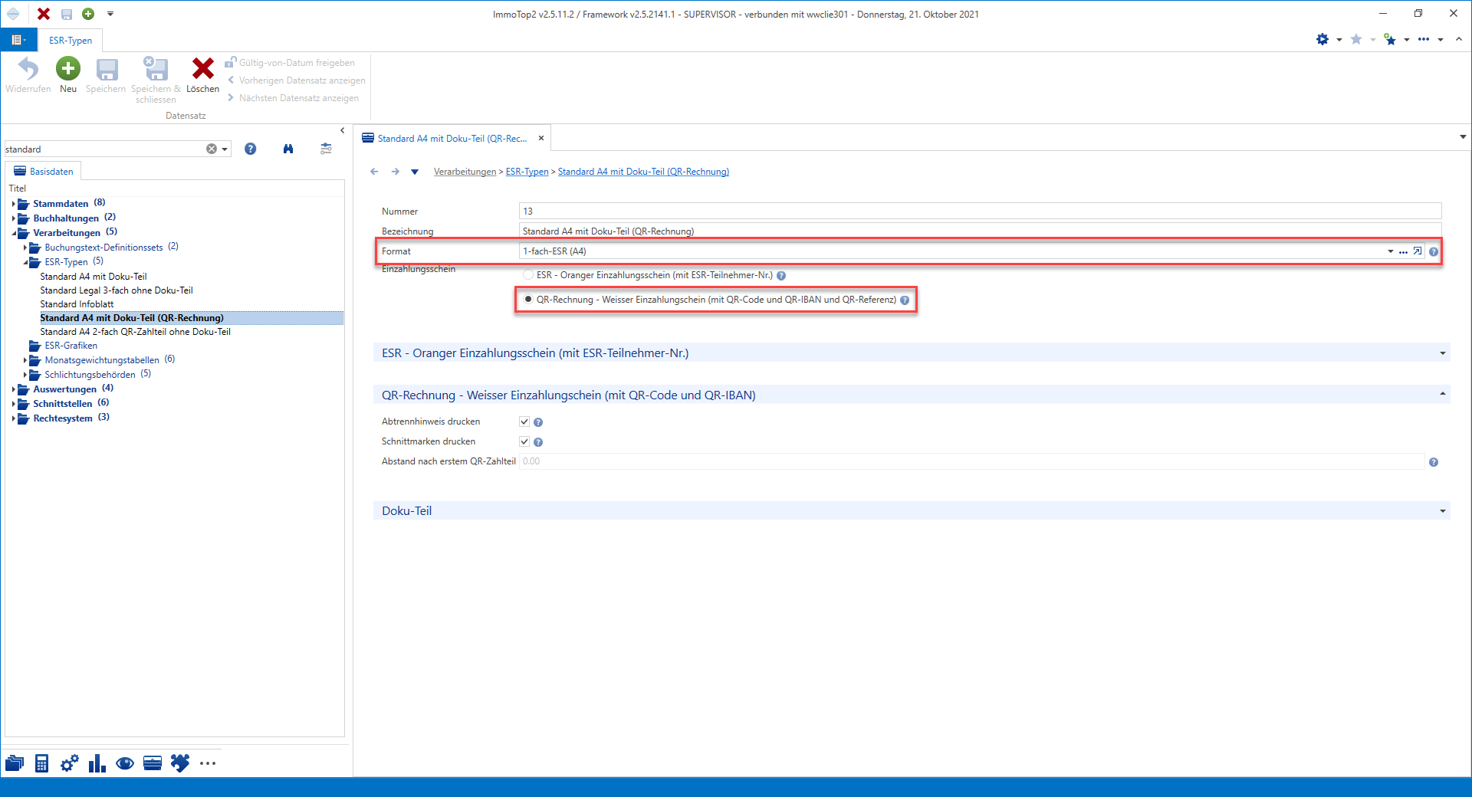Select ESR Oranger Einzahlungsschein radio option

528,274
